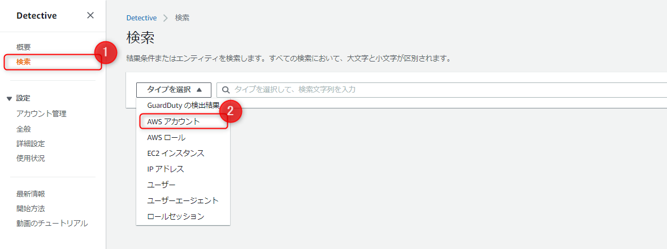Viewport: 667px width, 249px height.
Task: Choose ユーザーエージェント option
Action: pos(183,200)
